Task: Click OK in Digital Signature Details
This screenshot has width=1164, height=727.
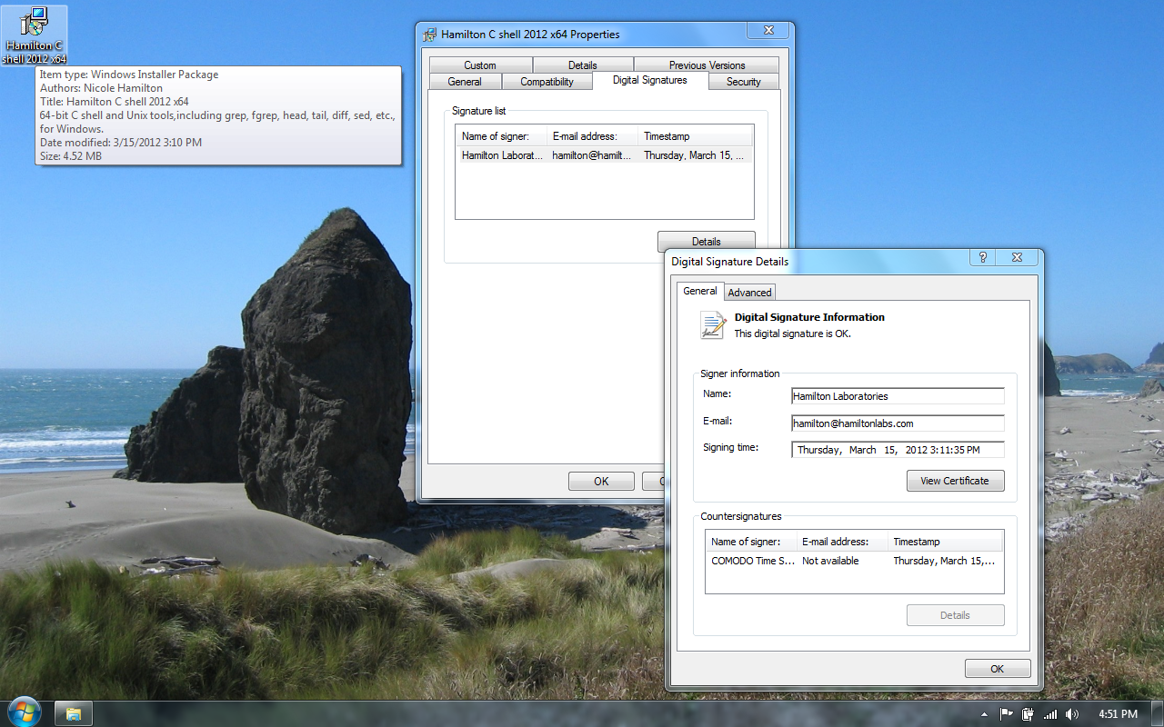Action: [997, 669]
